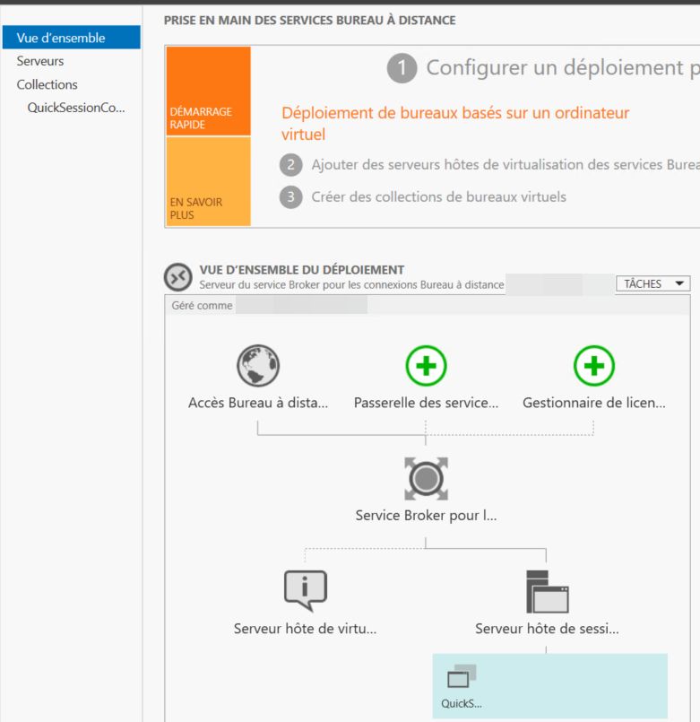This screenshot has width=700, height=722.
Task: Click the deployment overview header icon
Action: 178,277
